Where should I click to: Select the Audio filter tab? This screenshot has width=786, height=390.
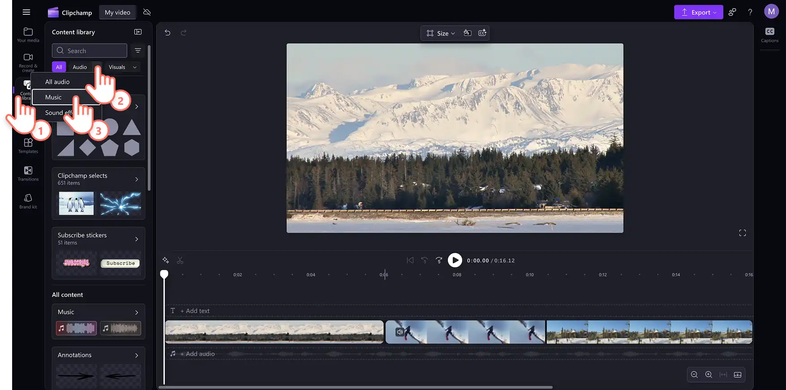80,67
